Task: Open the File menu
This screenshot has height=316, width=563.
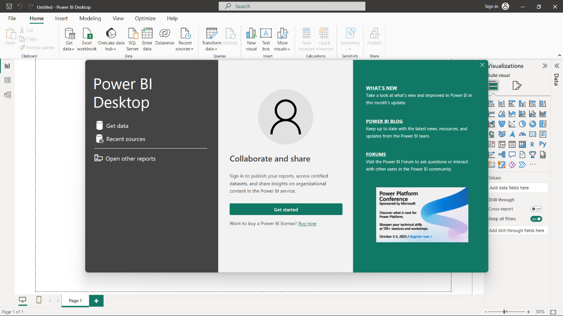Action: [12, 18]
